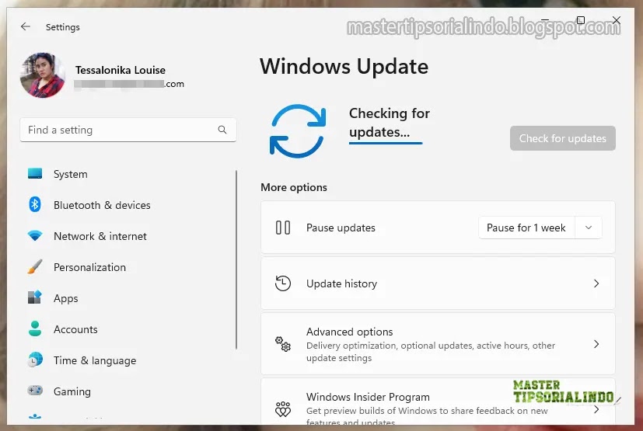Click the search magnifier icon
The height and width of the screenshot is (431, 643).
click(222, 130)
